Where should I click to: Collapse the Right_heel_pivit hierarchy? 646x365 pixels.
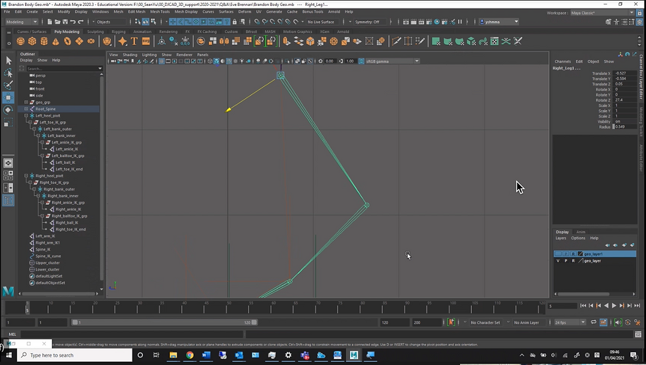[26, 176]
